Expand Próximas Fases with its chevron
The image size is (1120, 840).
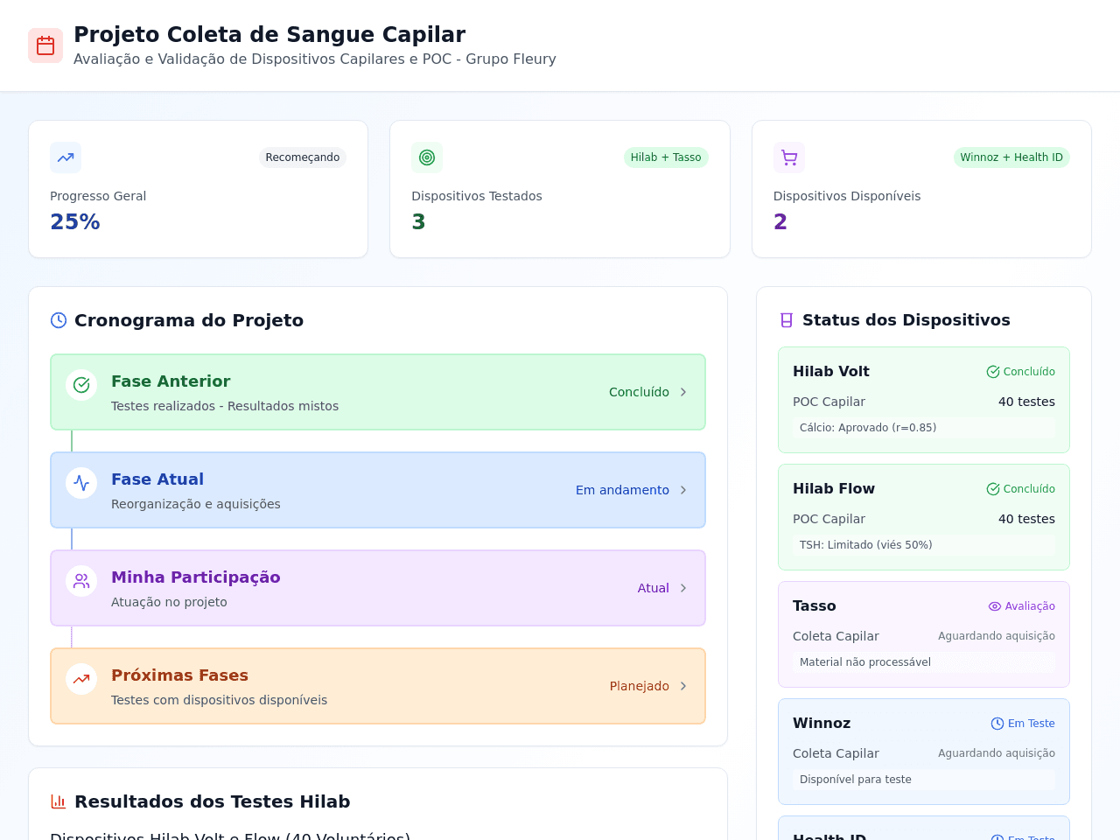point(683,686)
